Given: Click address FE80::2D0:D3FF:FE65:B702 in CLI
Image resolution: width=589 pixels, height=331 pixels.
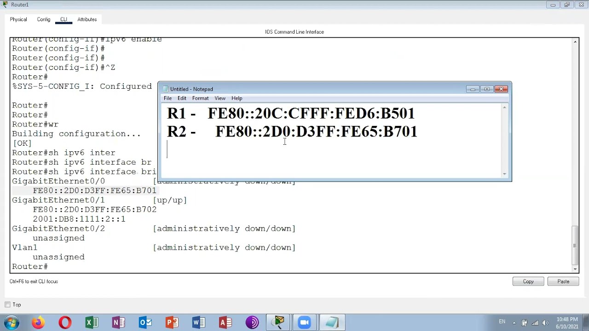Looking at the screenshot, I should [x=94, y=210].
